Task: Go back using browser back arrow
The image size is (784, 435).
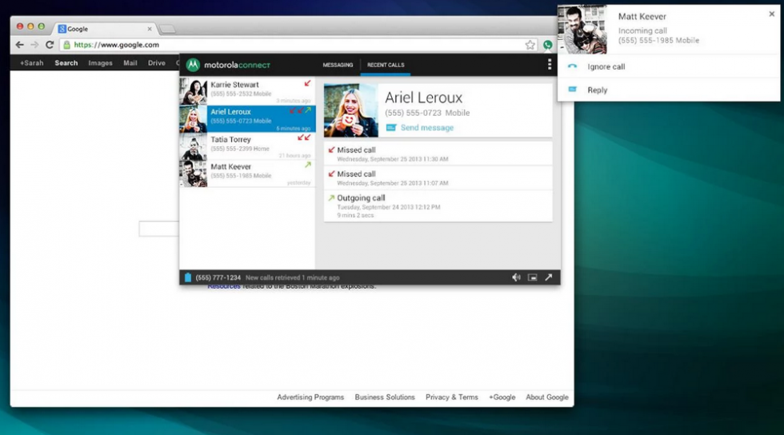Action: [20, 46]
